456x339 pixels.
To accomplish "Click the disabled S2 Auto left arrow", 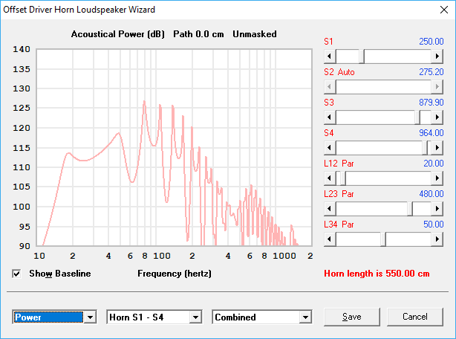I will click(330, 87).
